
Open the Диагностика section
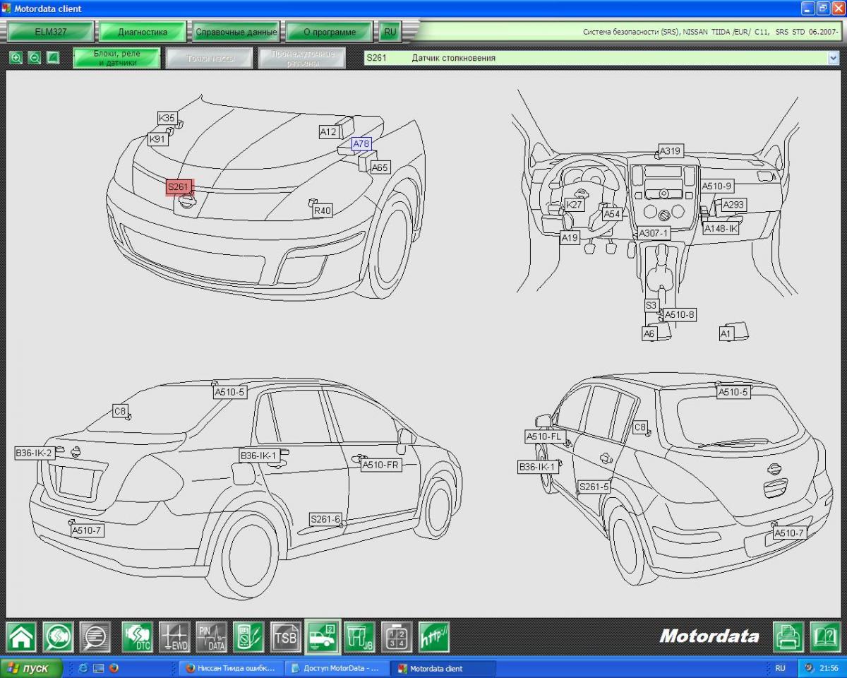coord(143,32)
